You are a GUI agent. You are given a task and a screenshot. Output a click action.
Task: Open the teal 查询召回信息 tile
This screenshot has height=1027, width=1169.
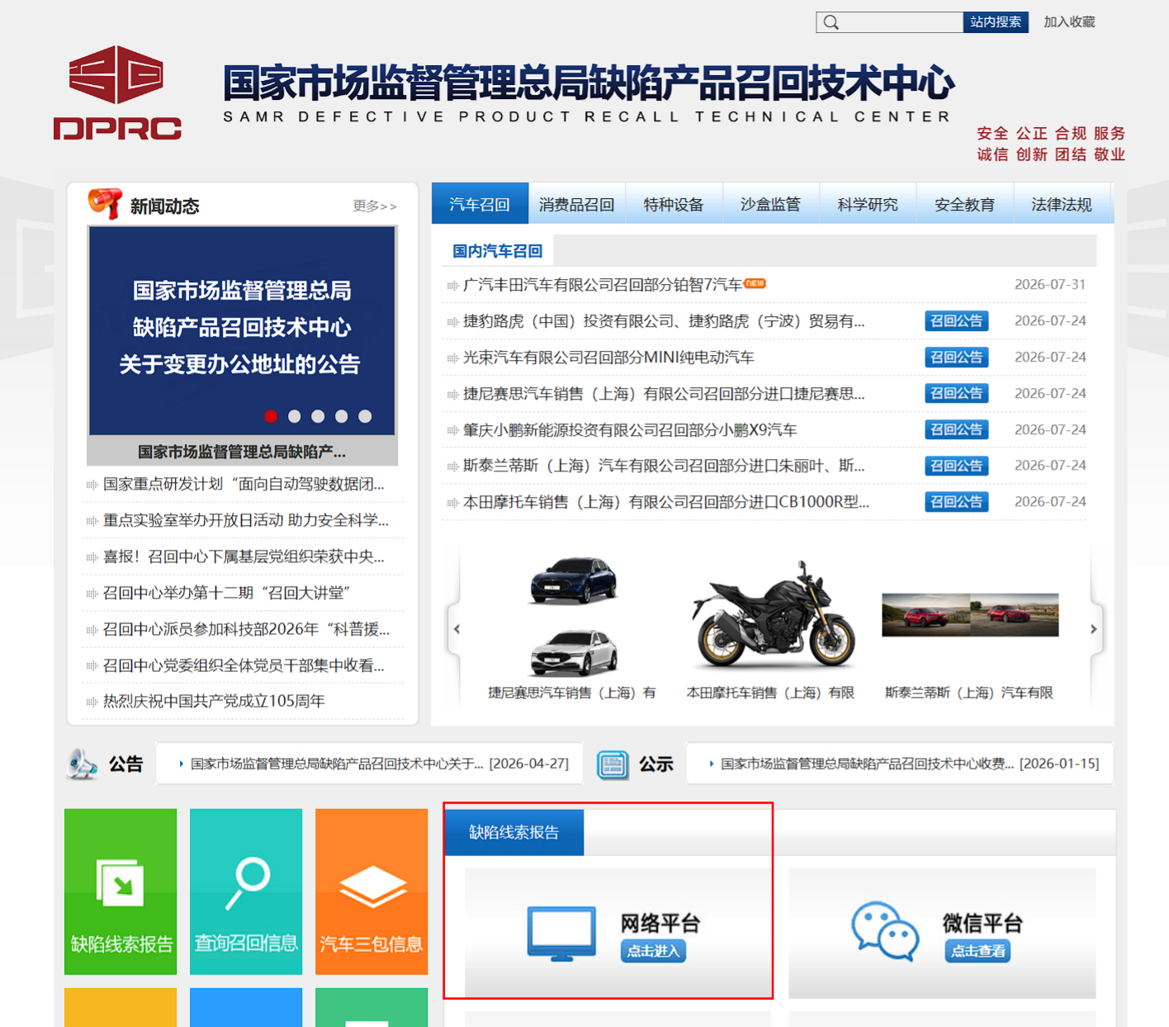(246, 892)
